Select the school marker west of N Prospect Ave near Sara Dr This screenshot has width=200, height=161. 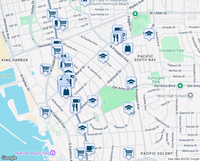click(x=129, y=108)
